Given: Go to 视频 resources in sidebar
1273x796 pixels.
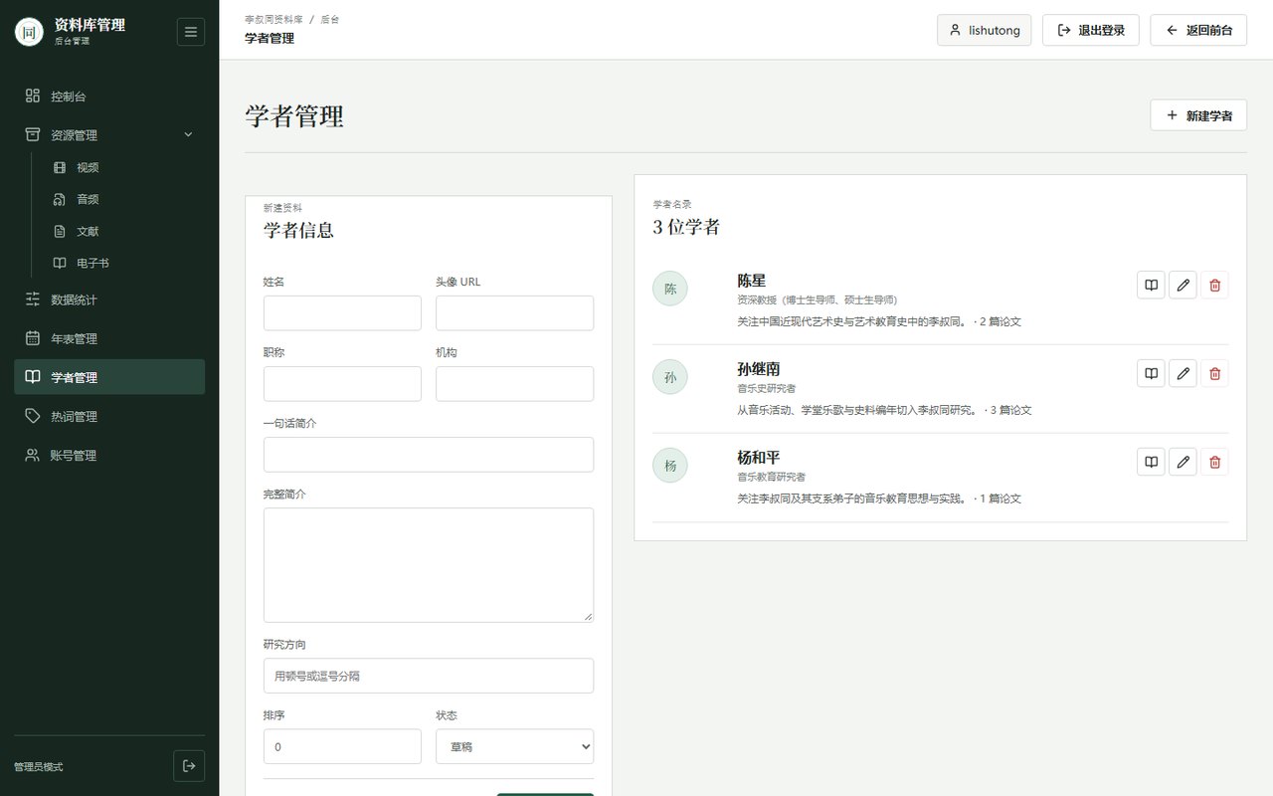Looking at the screenshot, I should tap(121, 167).
